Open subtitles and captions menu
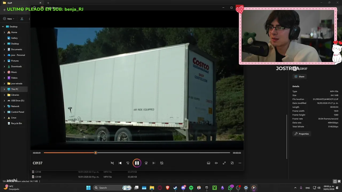 coord(208,163)
